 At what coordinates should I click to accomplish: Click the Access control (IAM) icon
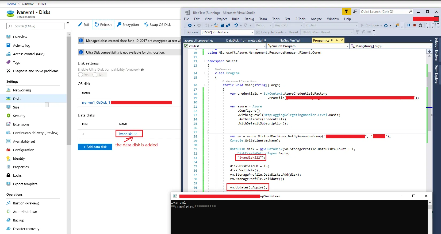tap(9, 54)
